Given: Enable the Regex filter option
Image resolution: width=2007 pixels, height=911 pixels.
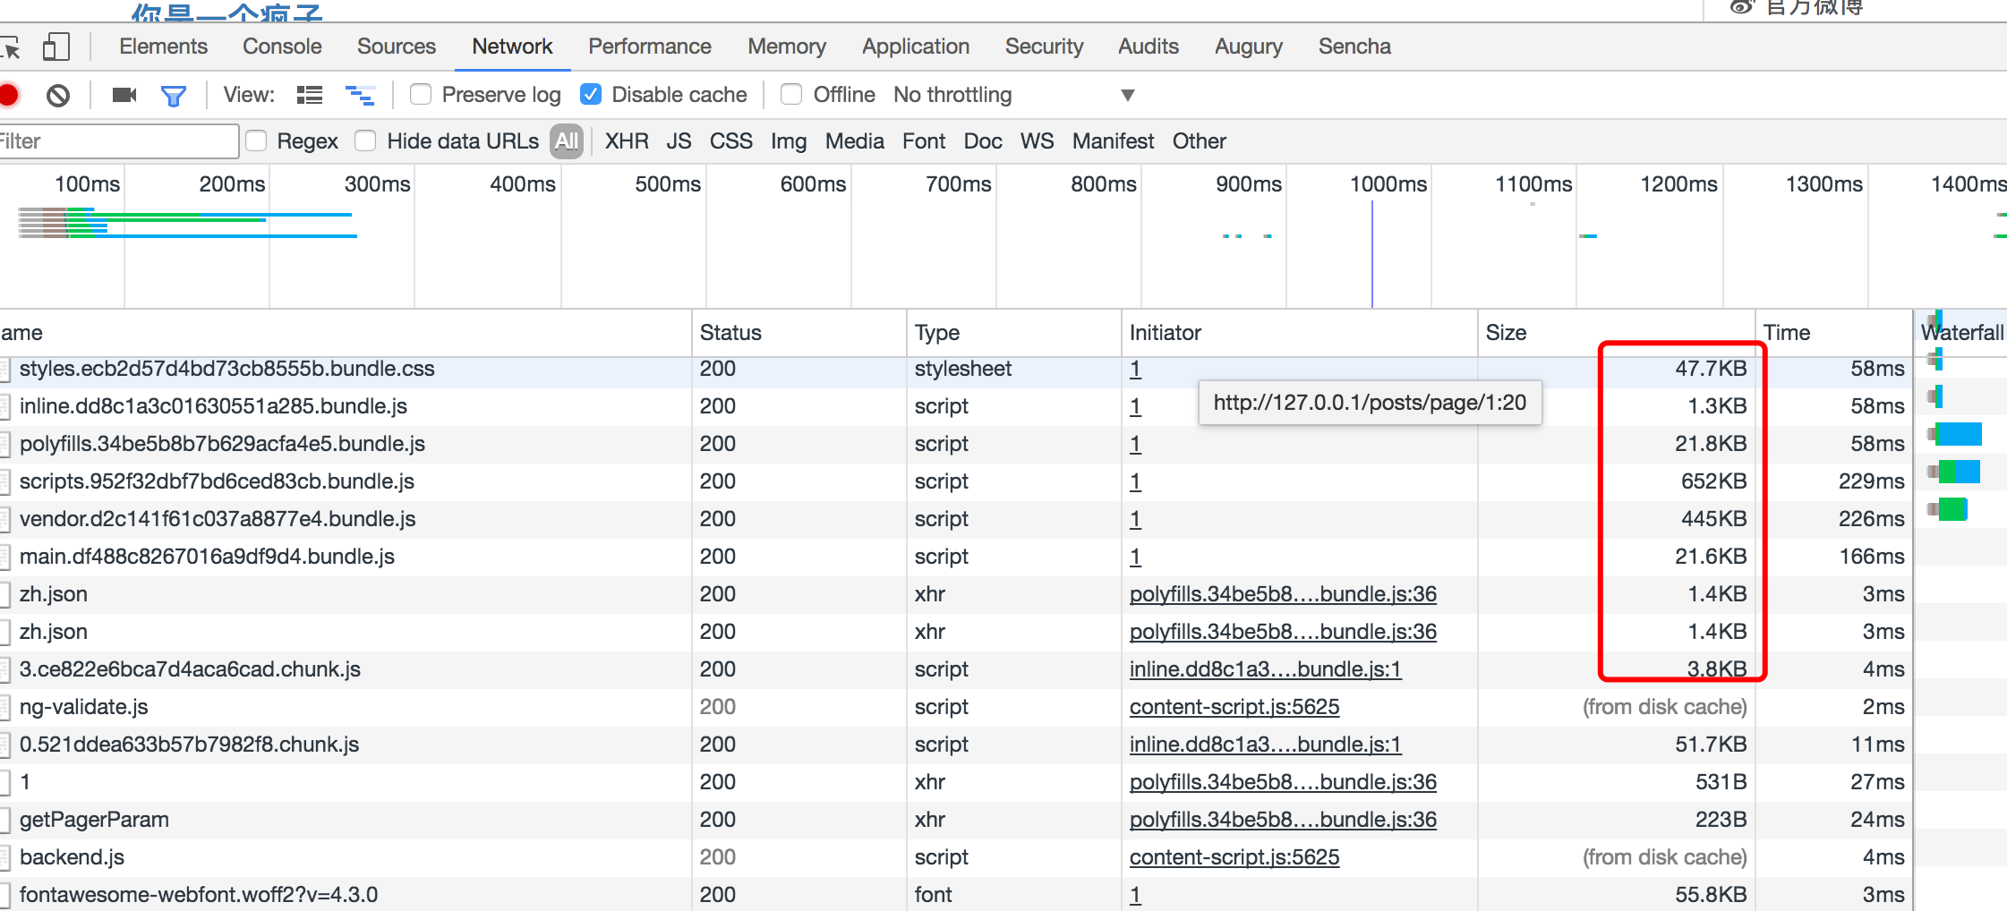Looking at the screenshot, I should (x=257, y=140).
